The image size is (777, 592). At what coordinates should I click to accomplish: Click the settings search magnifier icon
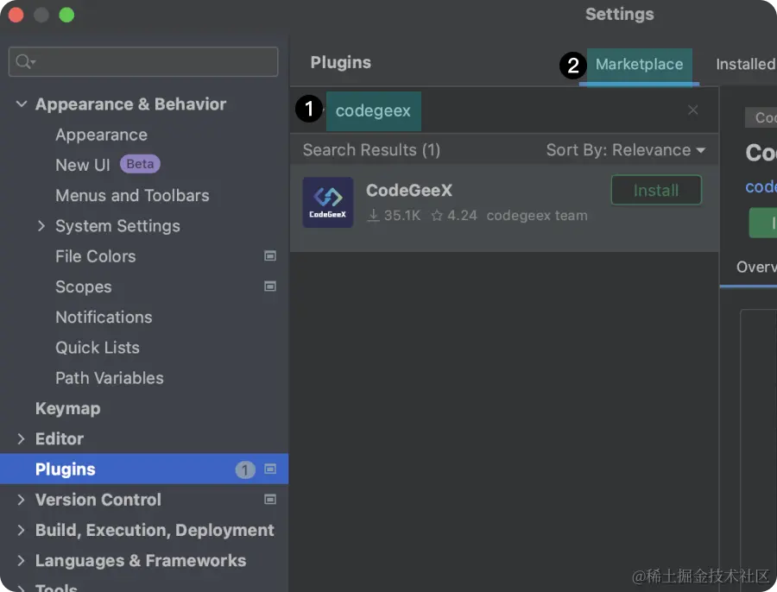[25, 62]
